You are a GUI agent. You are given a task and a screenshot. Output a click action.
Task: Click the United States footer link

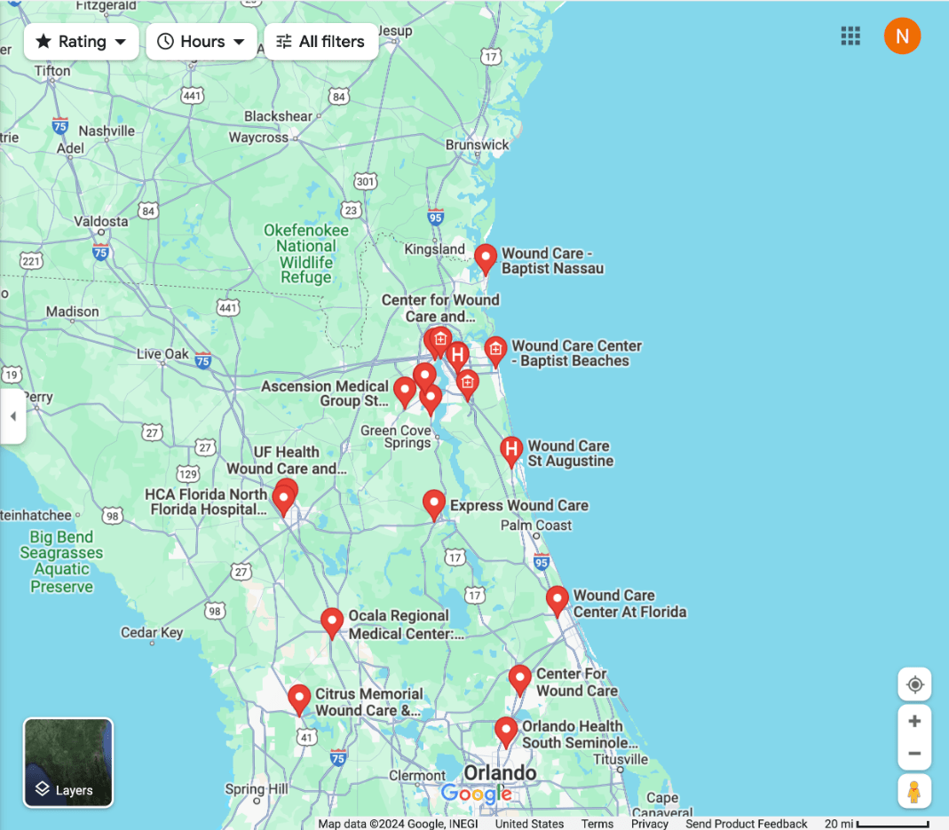pyautogui.click(x=529, y=823)
